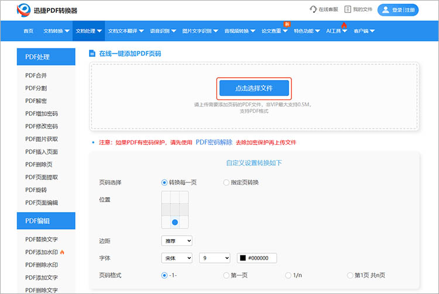
Task: Click the 迅捷PDF转换器 logo icon
Action: pos(23,10)
